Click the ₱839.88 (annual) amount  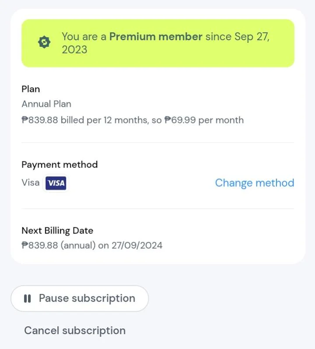(x=59, y=245)
